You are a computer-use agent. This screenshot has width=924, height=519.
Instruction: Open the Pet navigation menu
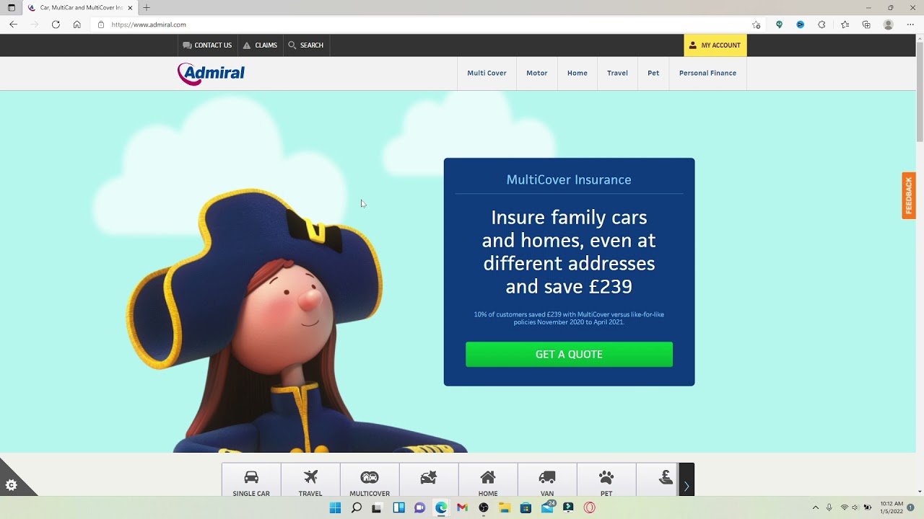tap(653, 73)
